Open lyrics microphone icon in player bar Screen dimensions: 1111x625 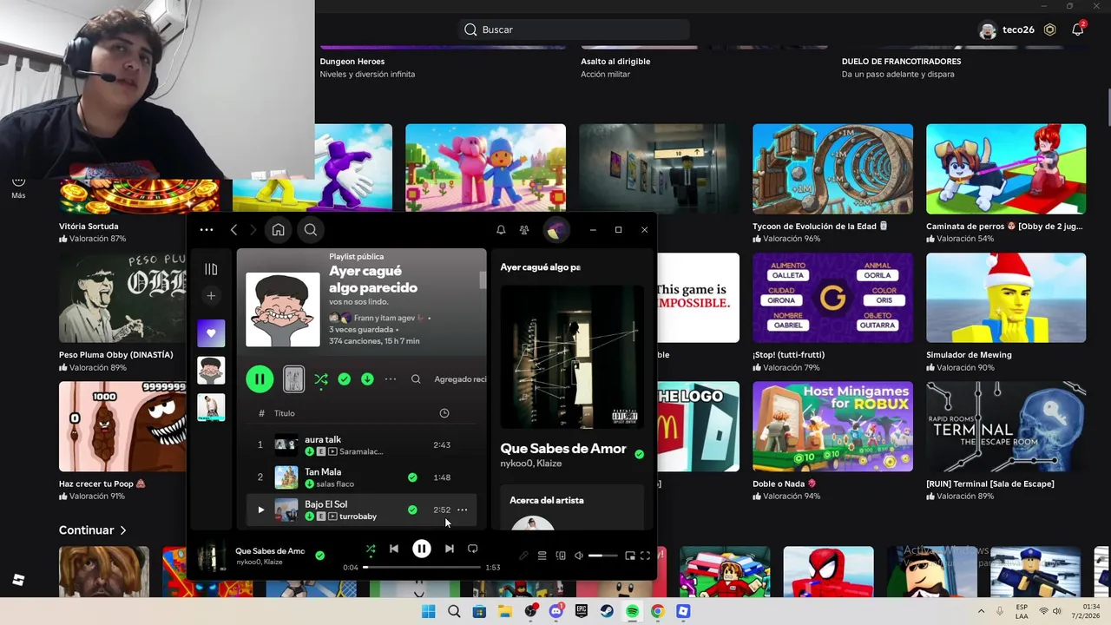pos(523,556)
